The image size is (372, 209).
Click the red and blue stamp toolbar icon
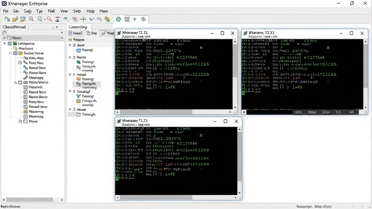tap(57, 19)
